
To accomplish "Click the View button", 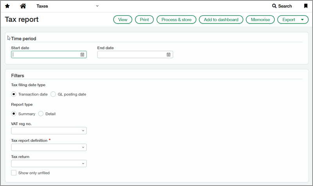I will tap(122, 20).
